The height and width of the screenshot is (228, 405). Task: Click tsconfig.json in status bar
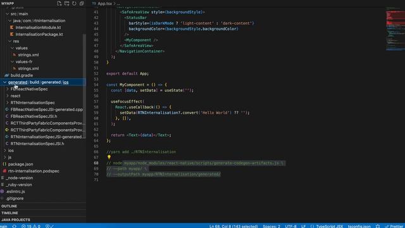pos(359,226)
